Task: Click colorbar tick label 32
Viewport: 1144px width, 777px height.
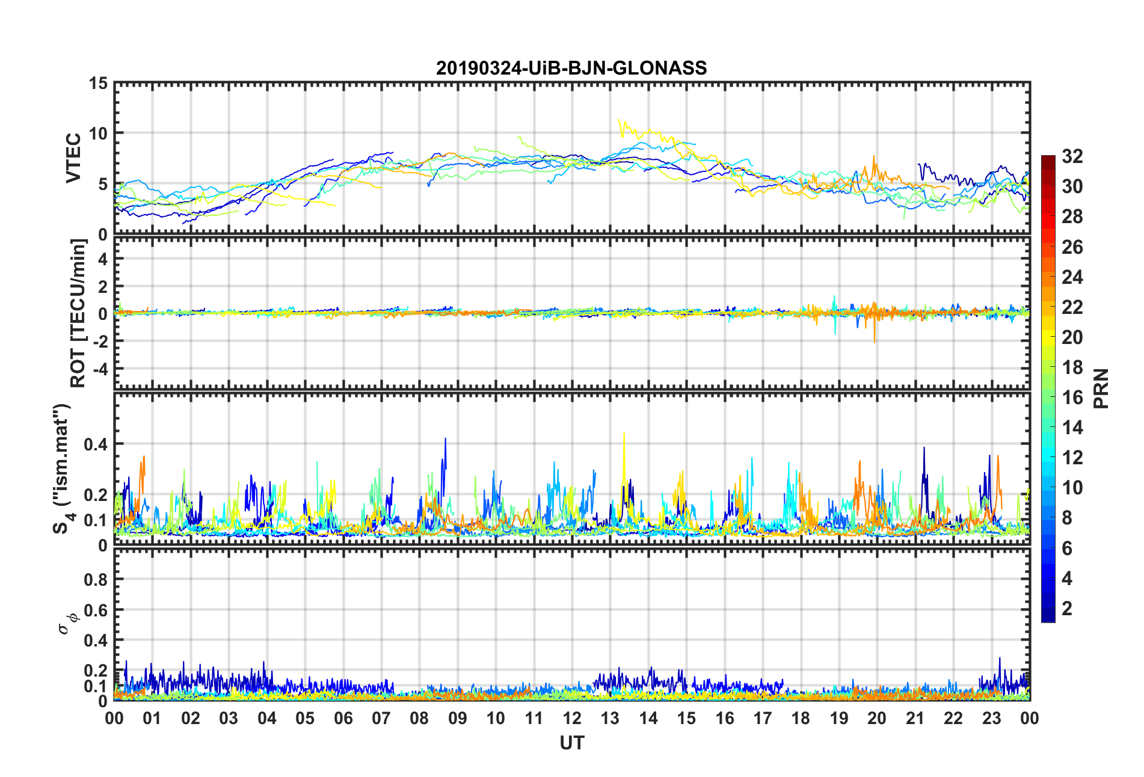Action: click(x=1072, y=156)
